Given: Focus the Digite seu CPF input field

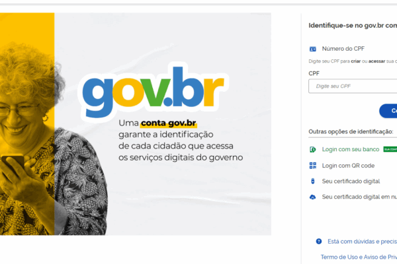Looking at the screenshot, I should click(x=353, y=86).
